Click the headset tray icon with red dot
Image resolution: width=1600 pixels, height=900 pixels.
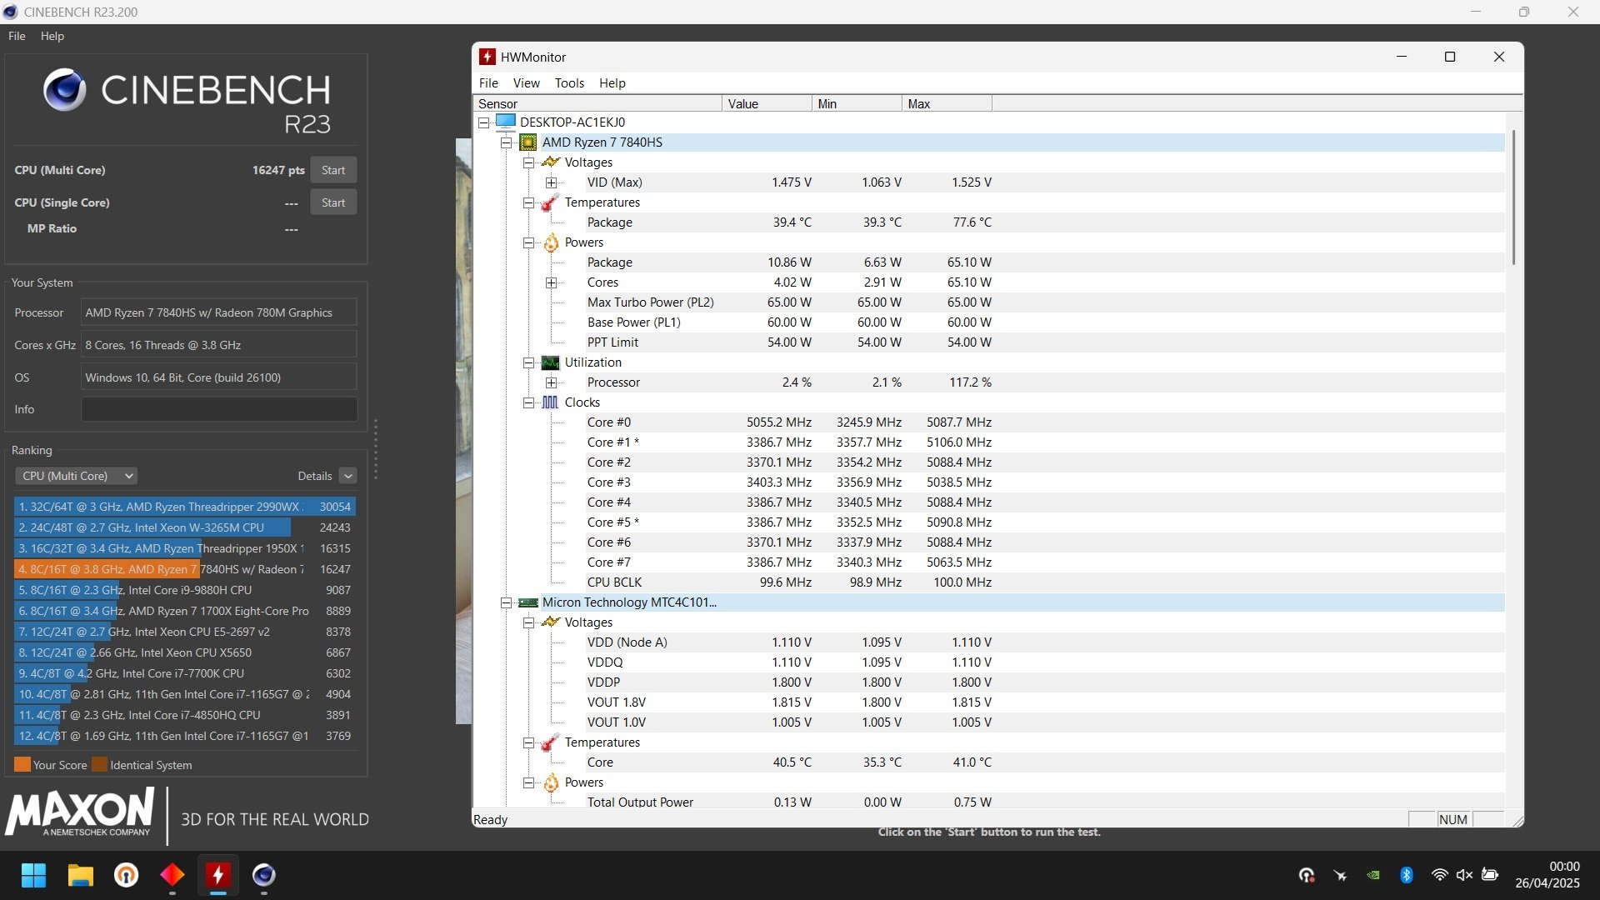pyautogui.click(x=1307, y=875)
